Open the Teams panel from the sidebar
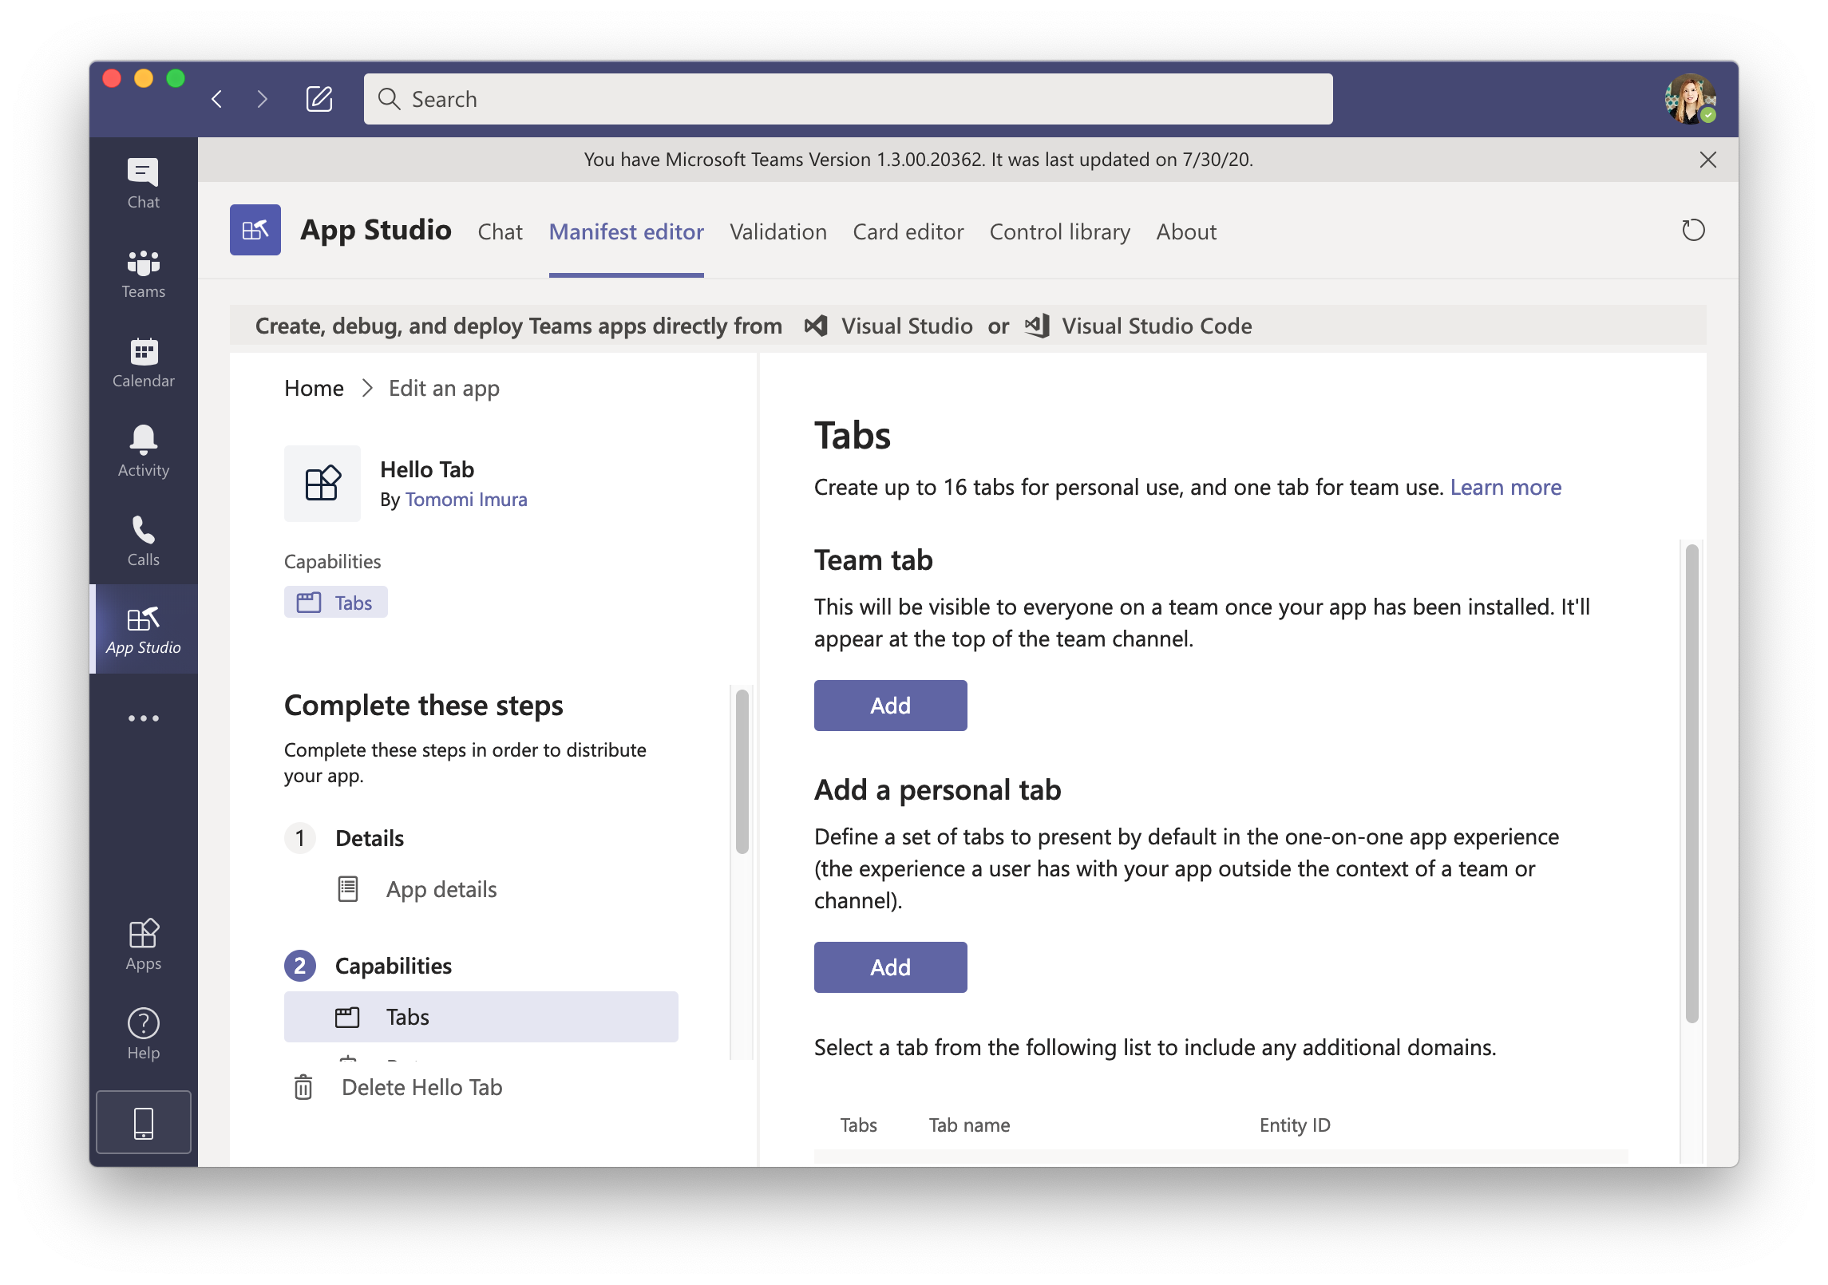This screenshot has width=1828, height=1285. tap(143, 274)
